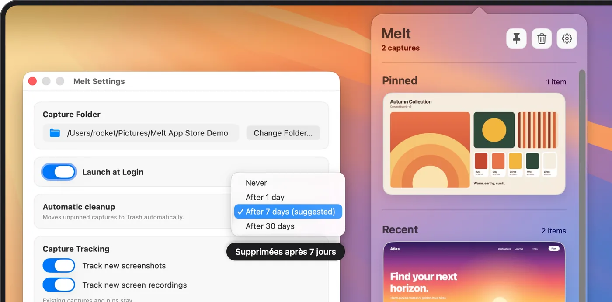Click the blue folder icon beside capture path

pos(55,133)
